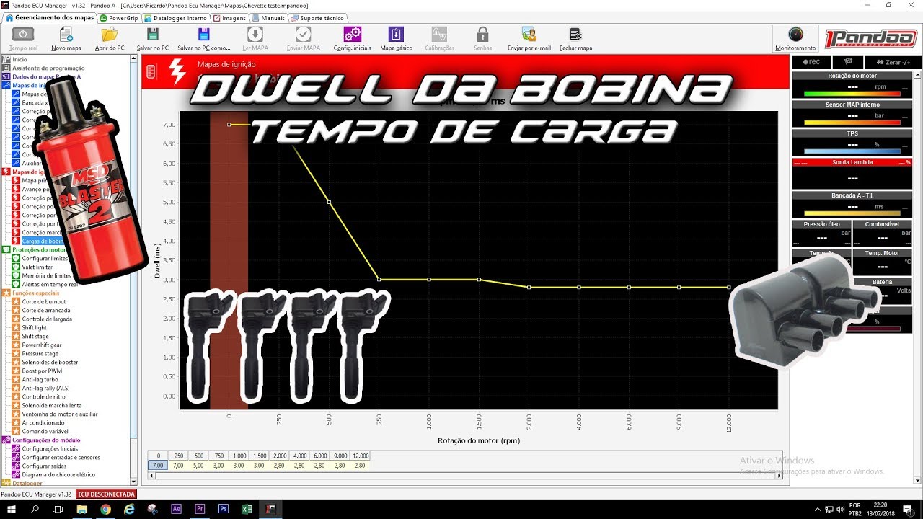This screenshot has width=923, height=519.
Task: Open the Manuais tab
Action: pyautogui.click(x=268, y=17)
